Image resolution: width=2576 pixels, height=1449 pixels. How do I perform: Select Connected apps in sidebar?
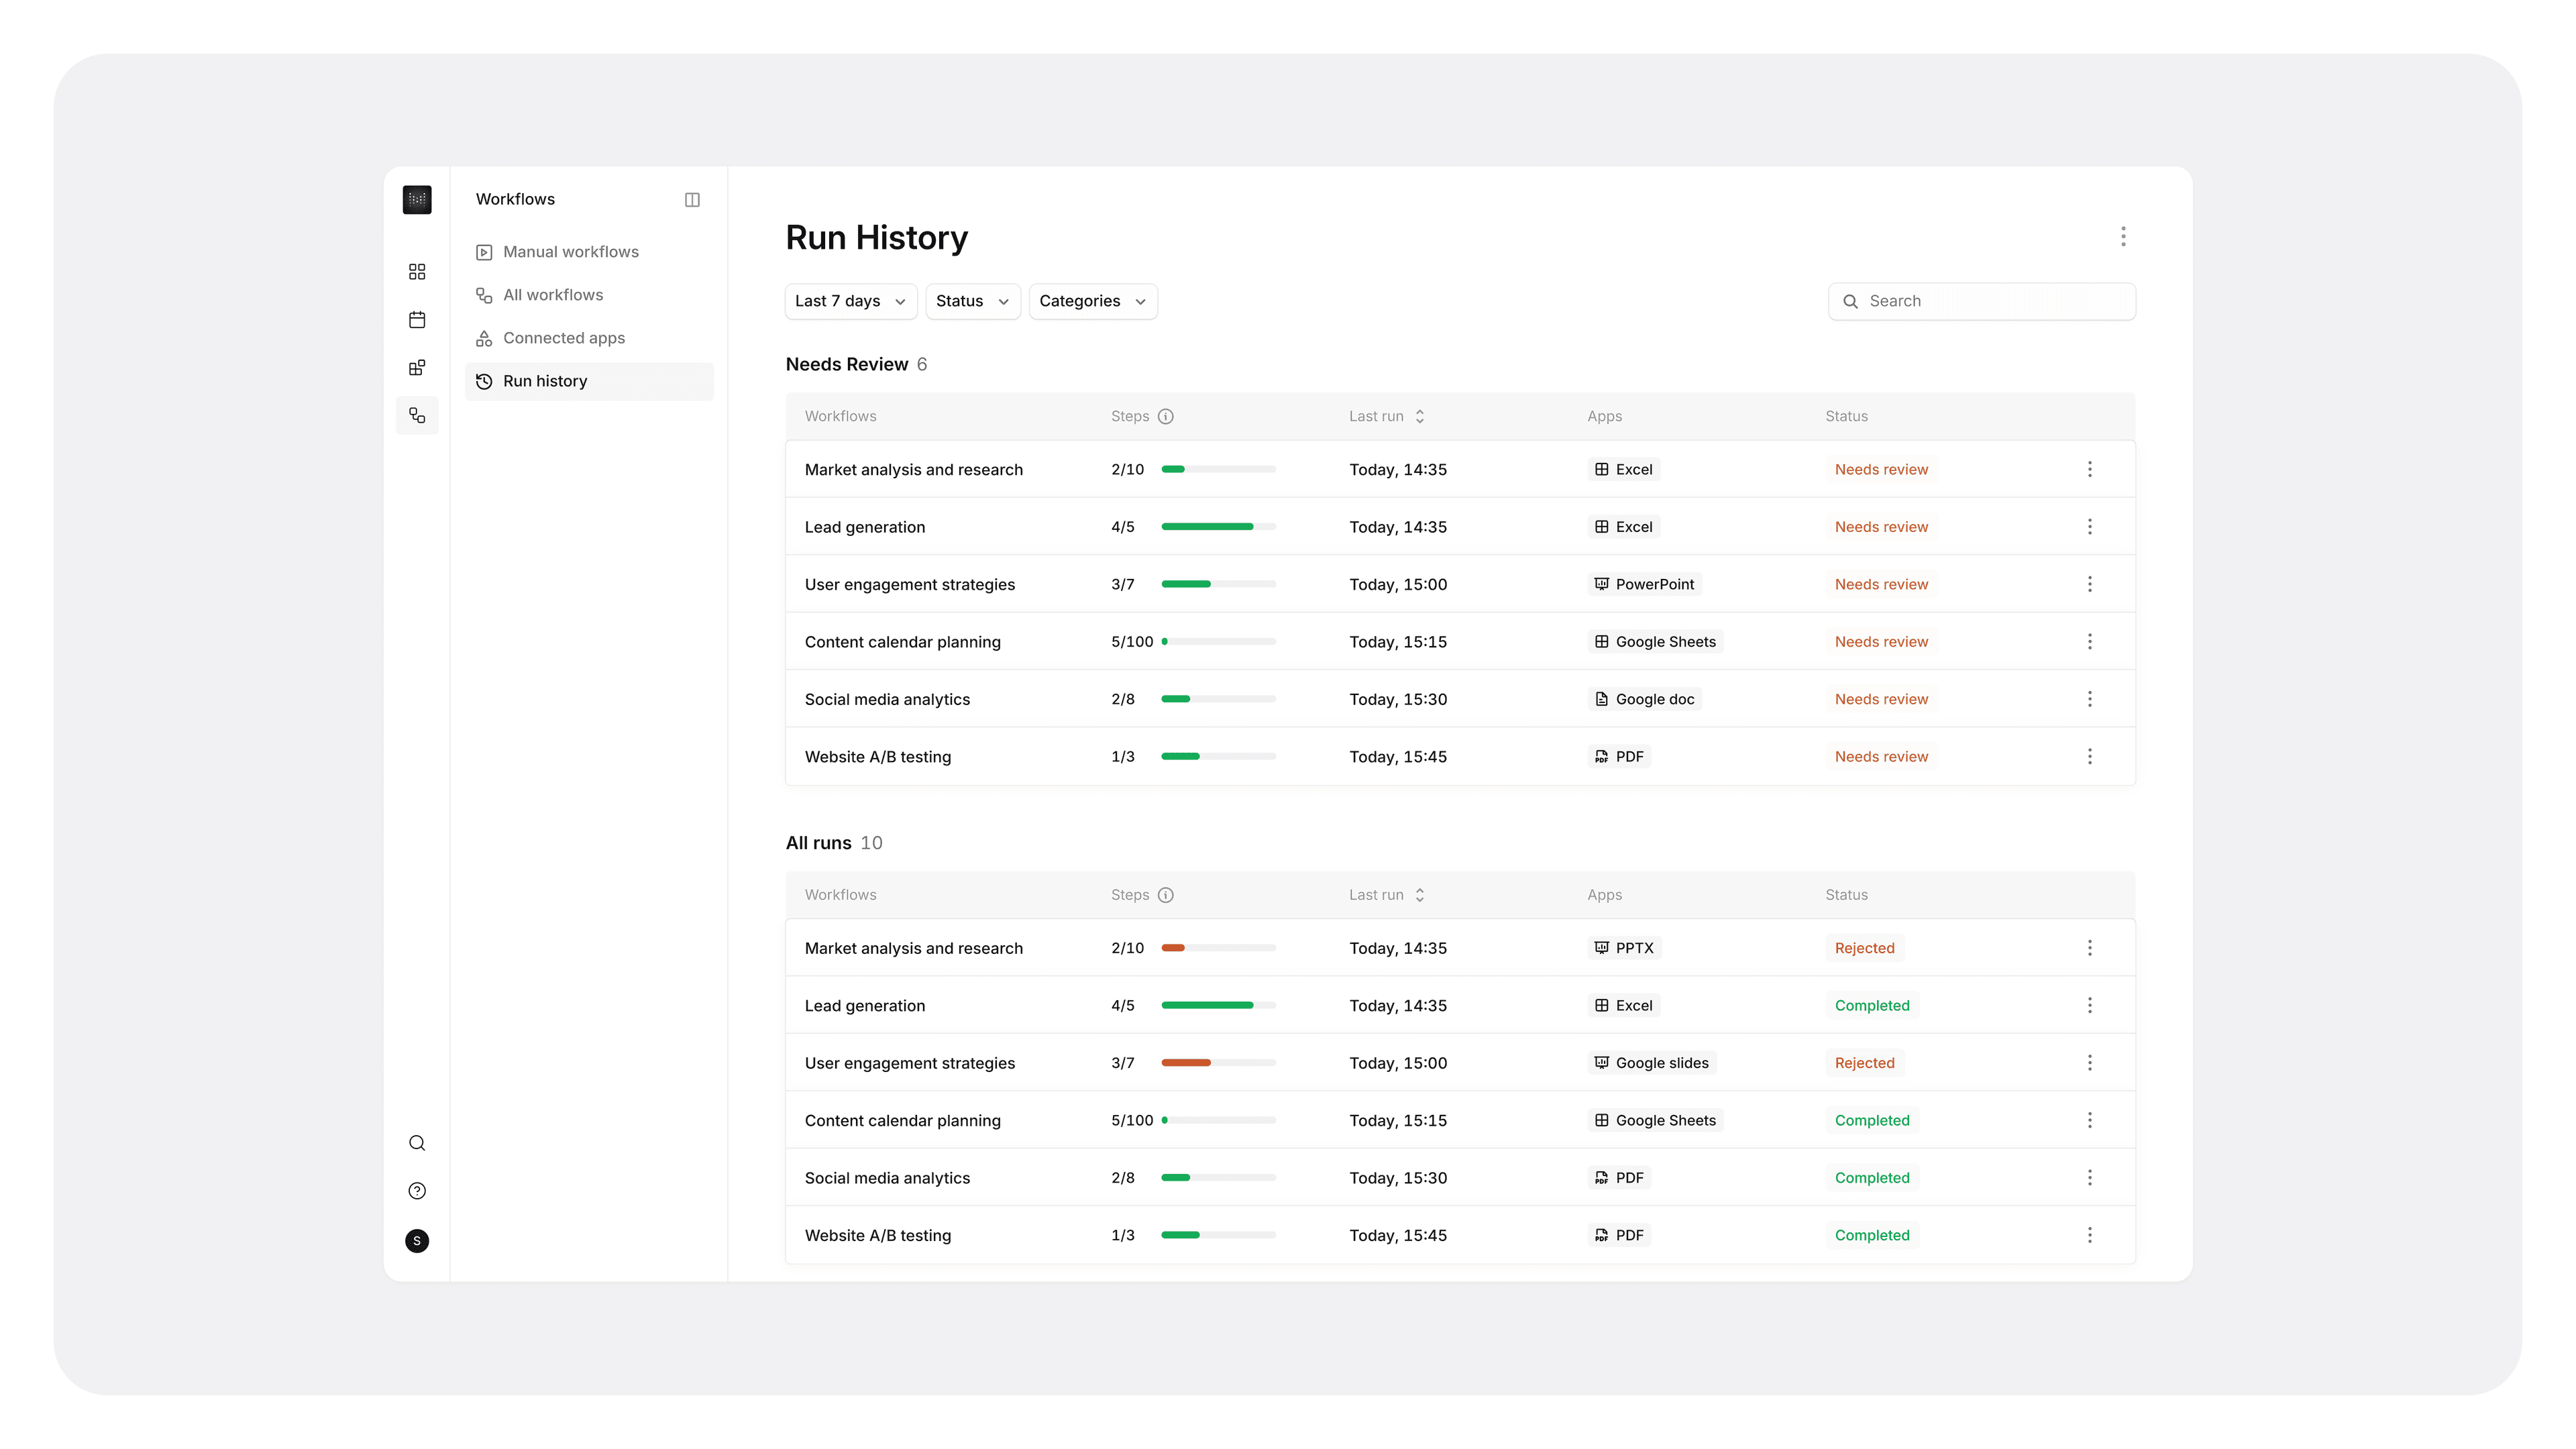[563, 338]
